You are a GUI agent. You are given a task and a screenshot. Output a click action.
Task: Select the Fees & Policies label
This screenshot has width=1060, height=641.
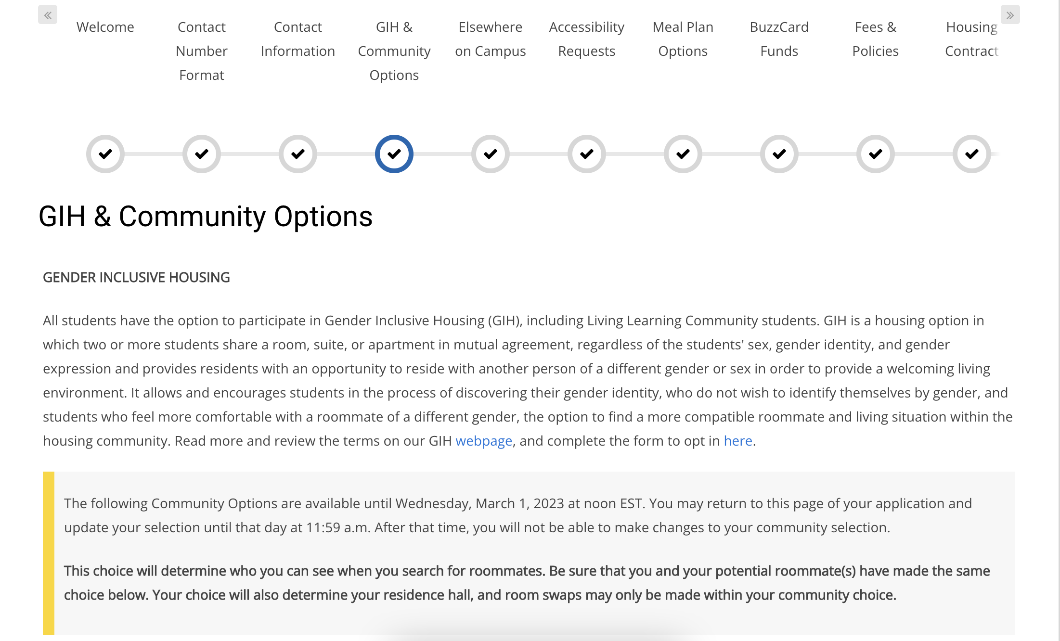[875, 39]
